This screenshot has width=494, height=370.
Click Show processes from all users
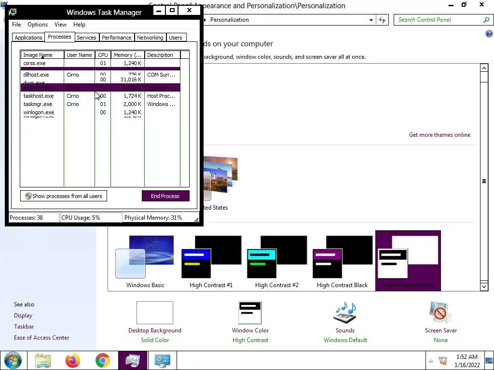click(x=64, y=196)
